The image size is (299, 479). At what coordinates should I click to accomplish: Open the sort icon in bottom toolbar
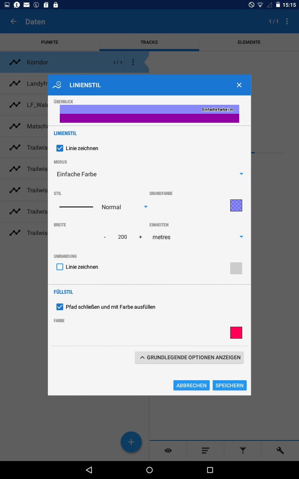click(205, 451)
